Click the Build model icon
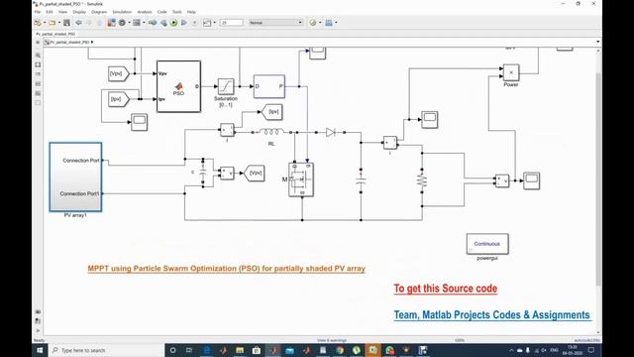Viewport: 634px width, 357px height. click(329, 23)
